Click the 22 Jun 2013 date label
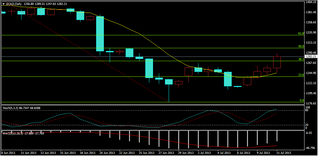318x156 pixels. tap(127, 153)
